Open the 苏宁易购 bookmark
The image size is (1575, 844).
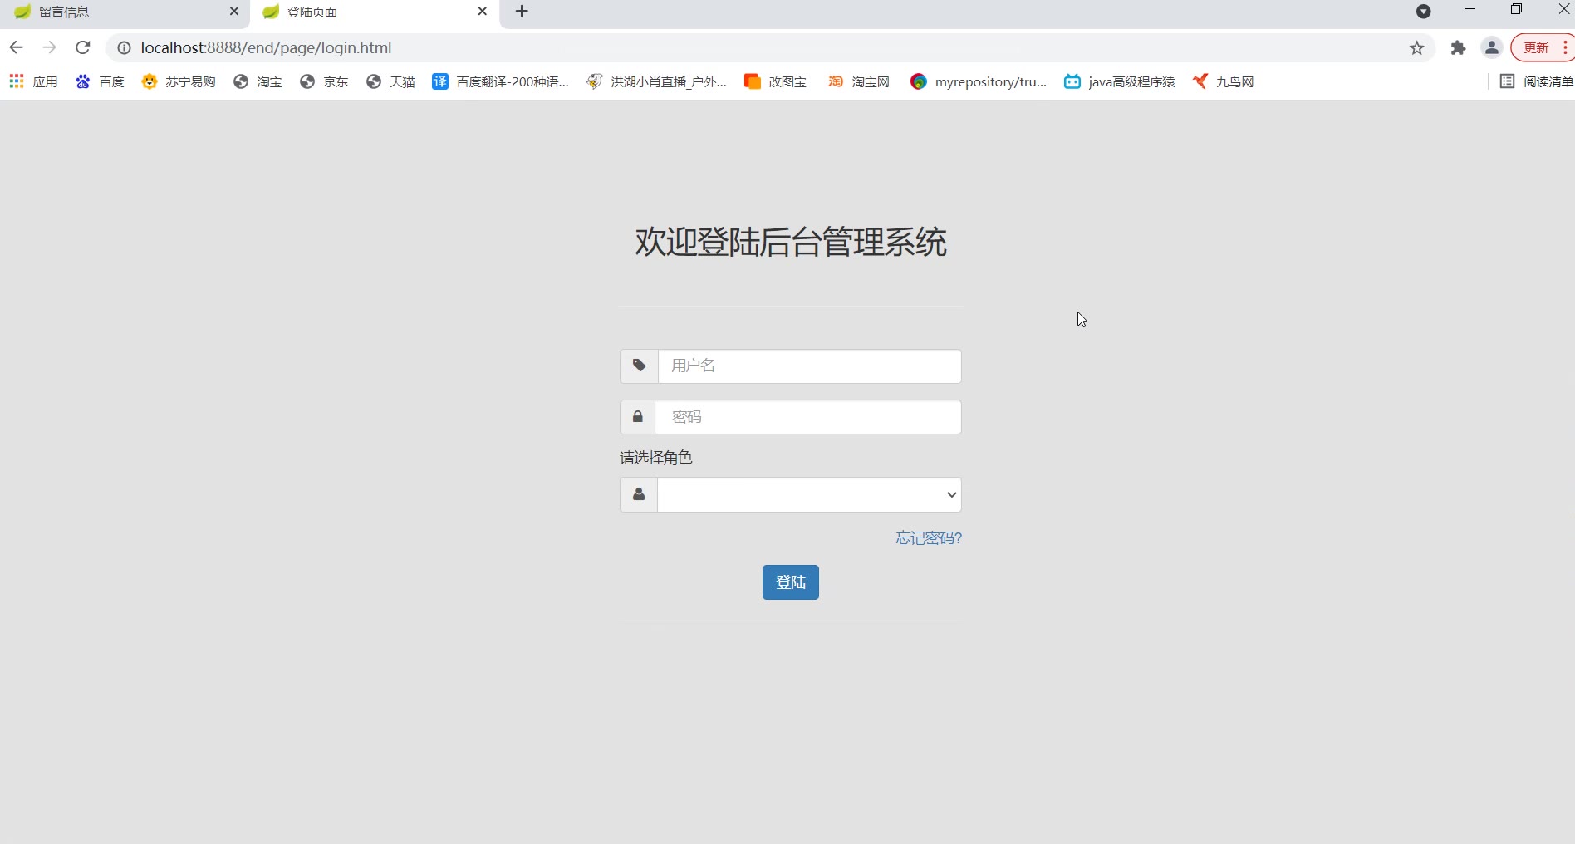click(x=179, y=81)
